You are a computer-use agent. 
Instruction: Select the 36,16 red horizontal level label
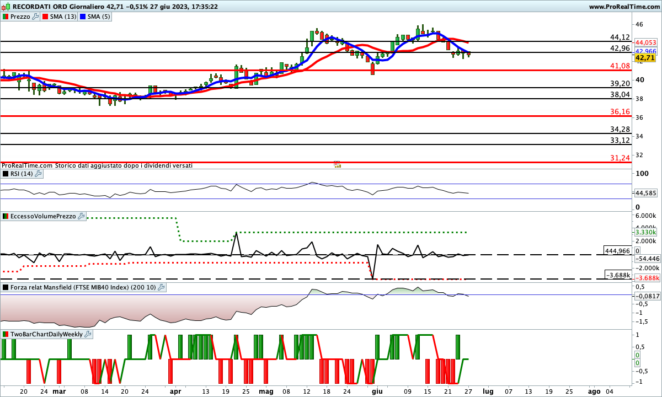pos(620,111)
